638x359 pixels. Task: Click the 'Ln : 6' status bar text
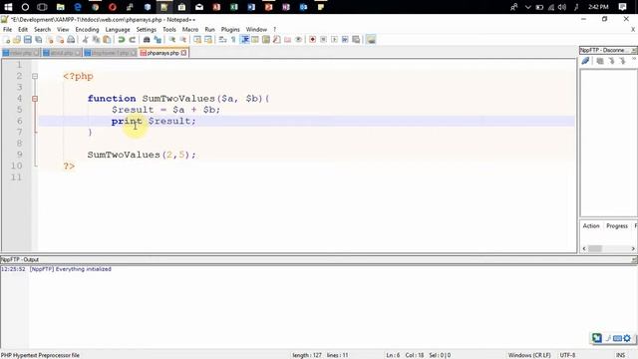[x=393, y=355]
